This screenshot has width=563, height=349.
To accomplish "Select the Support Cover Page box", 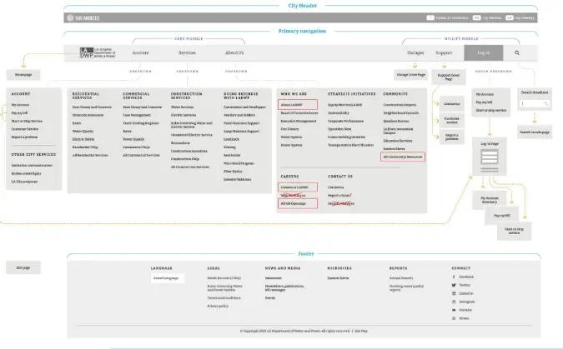I will pyautogui.click(x=449, y=77).
